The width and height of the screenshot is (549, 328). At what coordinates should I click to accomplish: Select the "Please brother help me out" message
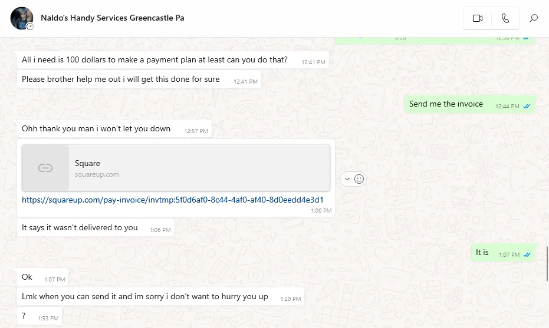(x=120, y=79)
